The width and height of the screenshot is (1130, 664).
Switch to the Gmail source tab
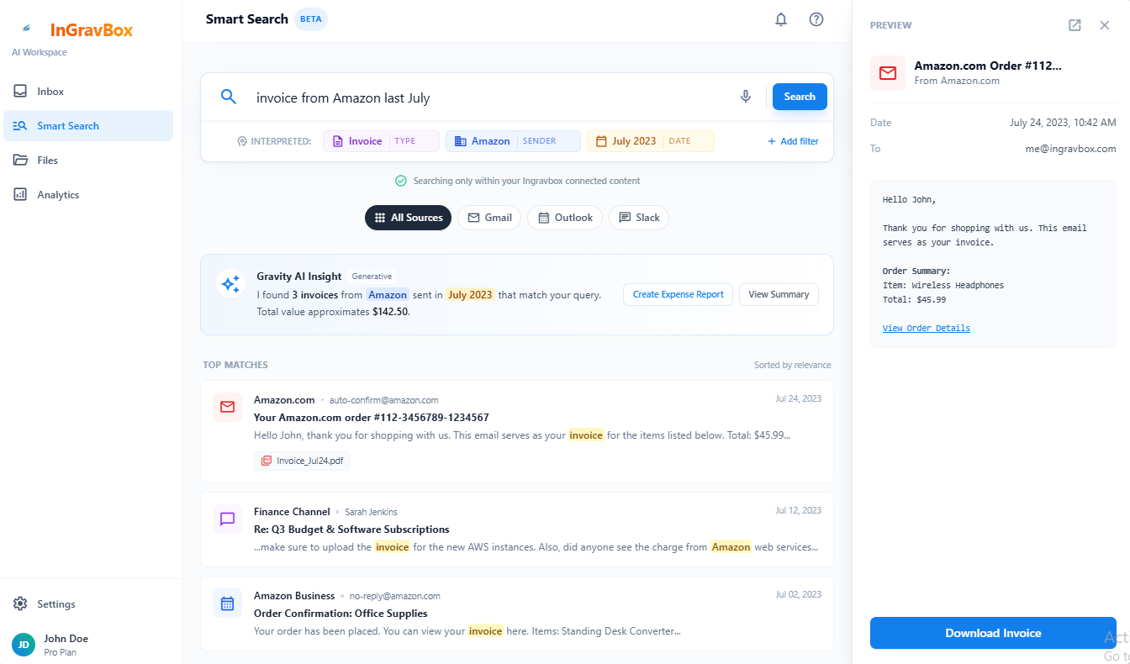click(x=489, y=218)
